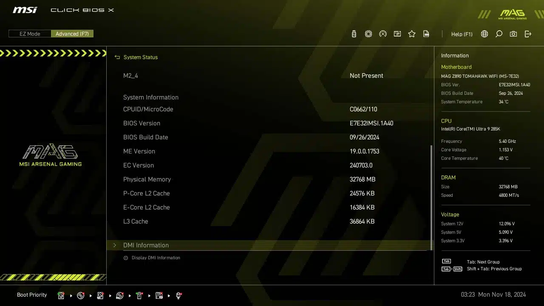The image size is (544, 306).
Task: Take screenshot with camera icon
Action: coord(513,34)
